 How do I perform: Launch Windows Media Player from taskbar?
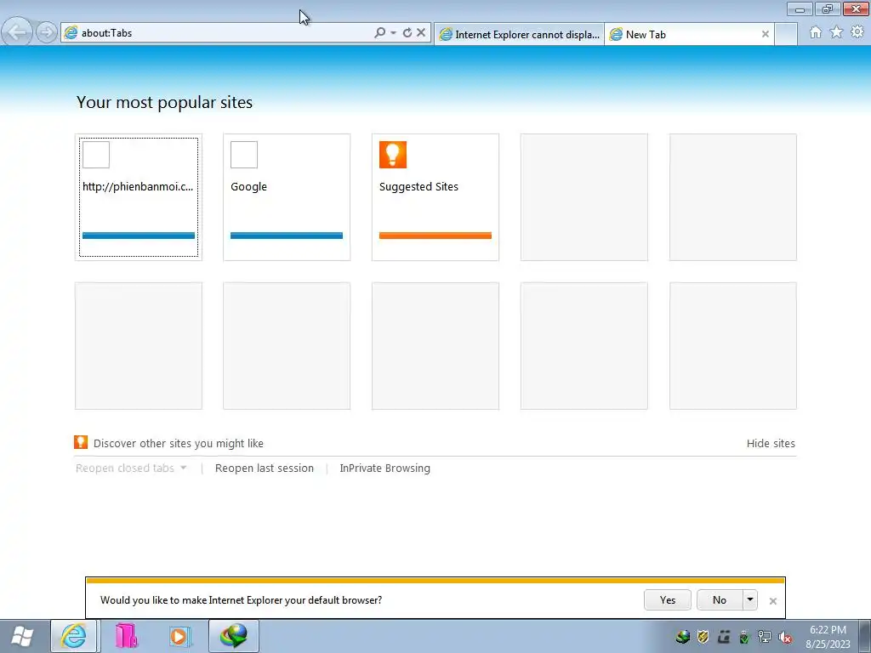click(180, 636)
